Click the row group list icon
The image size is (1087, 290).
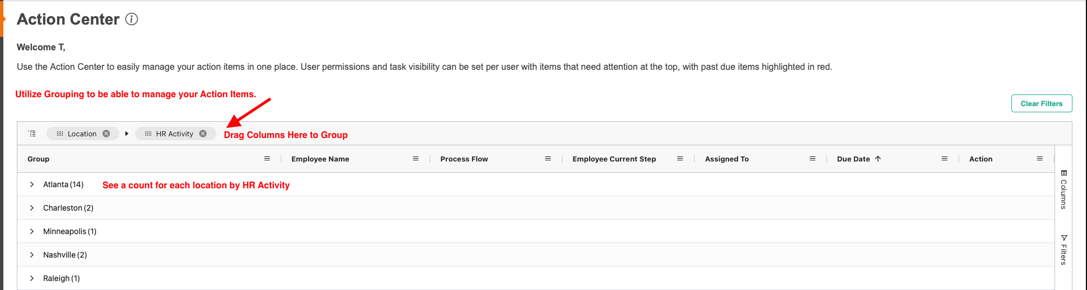(x=32, y=134)
